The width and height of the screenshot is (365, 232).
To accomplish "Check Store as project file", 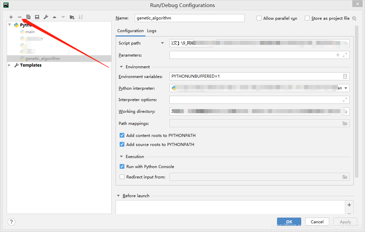I will coord(307,18).
